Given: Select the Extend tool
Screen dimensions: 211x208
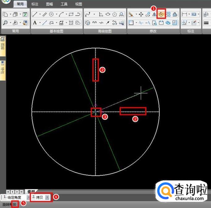Looking at the screenshot, I should [x=148, y=23].
